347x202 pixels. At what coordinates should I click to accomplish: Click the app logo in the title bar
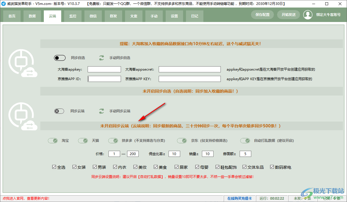tap(3, 4)
